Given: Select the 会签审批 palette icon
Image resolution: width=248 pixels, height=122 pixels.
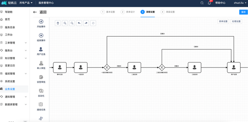Looking at the screenshot, I should pos(41,77).
